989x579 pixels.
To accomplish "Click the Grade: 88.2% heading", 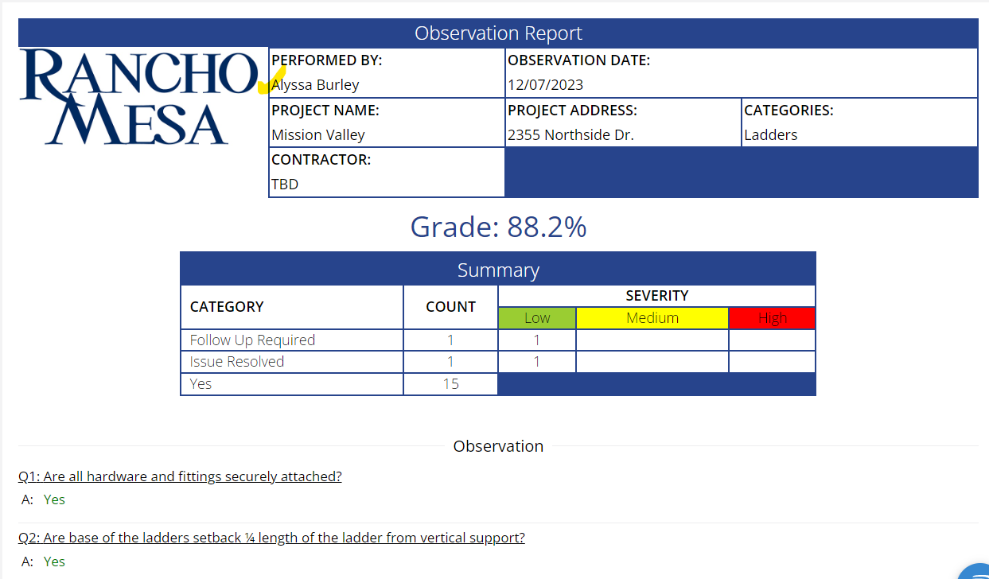I will [498, 227].
